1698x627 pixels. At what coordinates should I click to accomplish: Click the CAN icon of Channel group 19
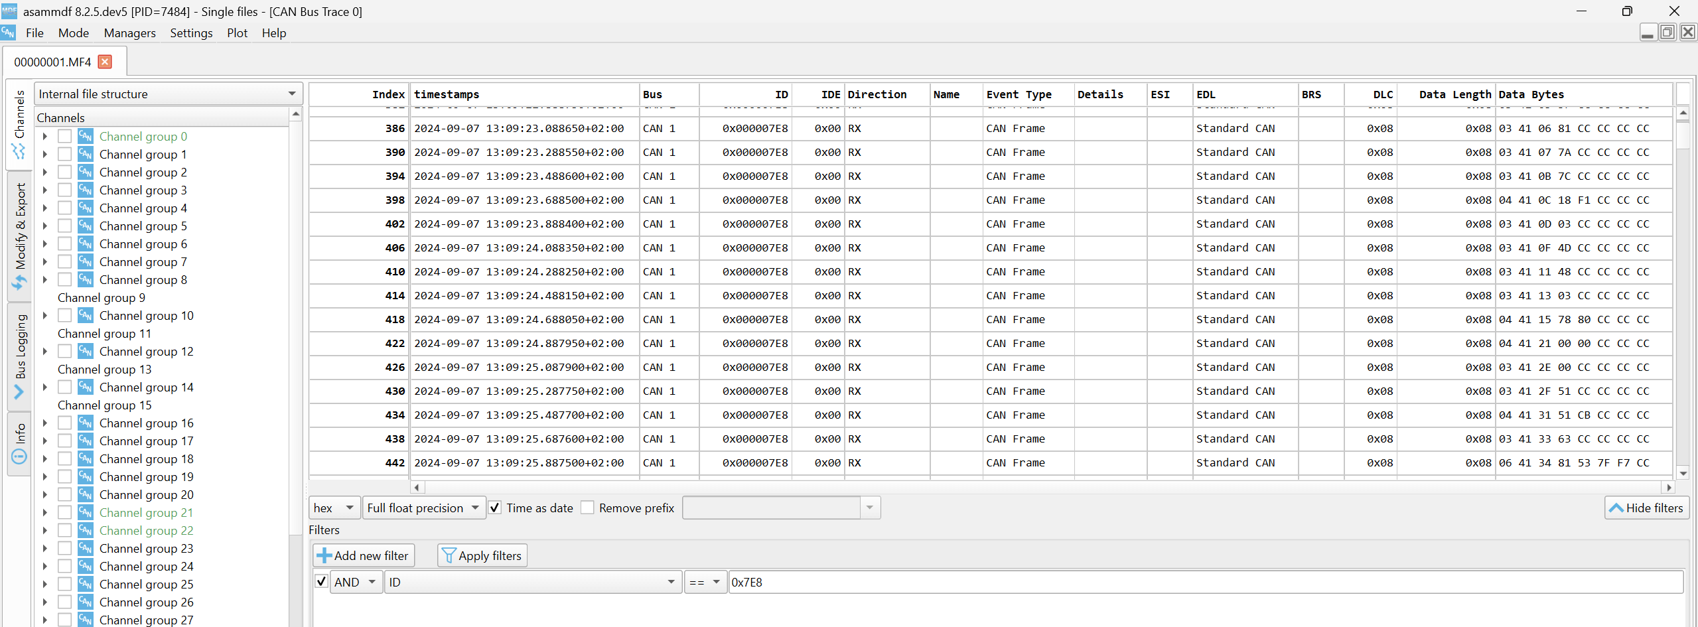coord(86,476)
